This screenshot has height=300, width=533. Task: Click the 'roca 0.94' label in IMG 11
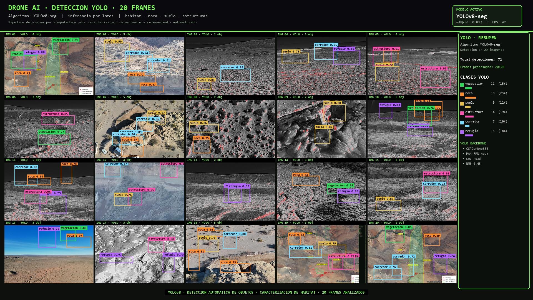[x=36, y=176]
